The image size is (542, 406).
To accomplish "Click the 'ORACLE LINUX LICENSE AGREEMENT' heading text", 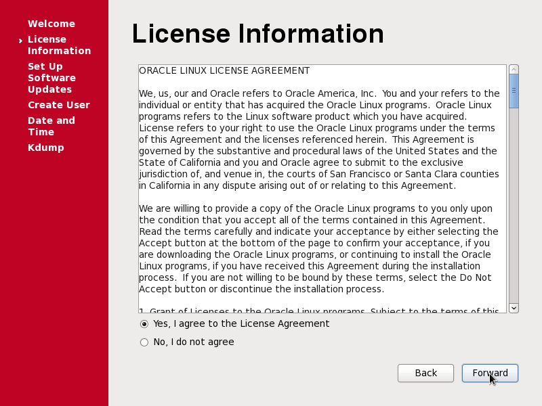I will point(224,71).
